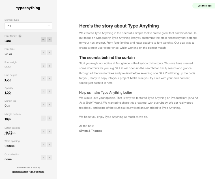Decrease opacity with minus button
This screenshot has width=215, height=179.
coord(43,91)
